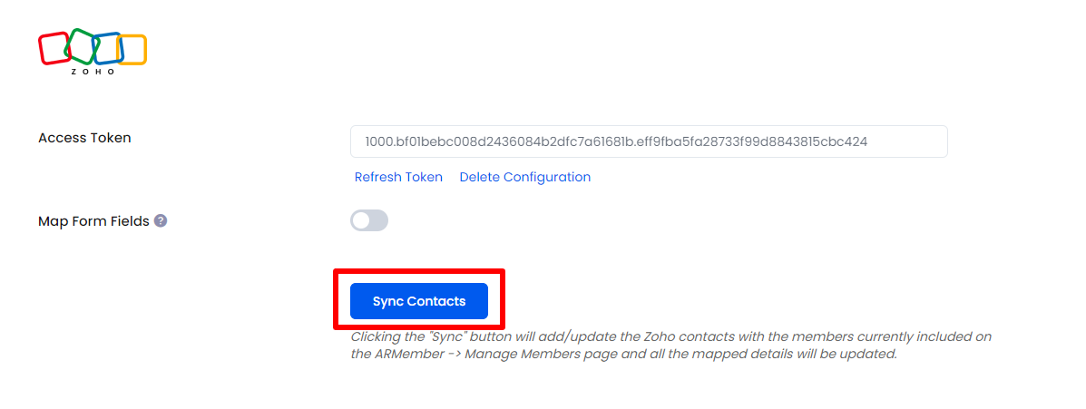The width and height of the screenshot is (1086, 409).
Task: Click the Sync Contacts button
Action: 419,301
